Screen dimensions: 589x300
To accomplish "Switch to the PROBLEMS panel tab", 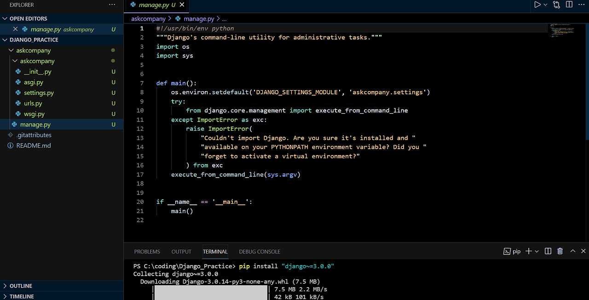I will 147,252.
